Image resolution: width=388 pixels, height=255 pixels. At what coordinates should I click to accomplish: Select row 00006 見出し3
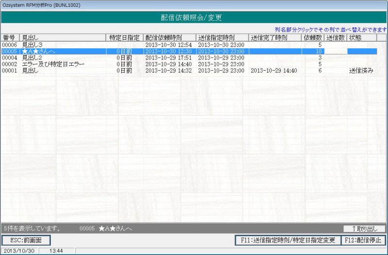(x=189, y=45)
